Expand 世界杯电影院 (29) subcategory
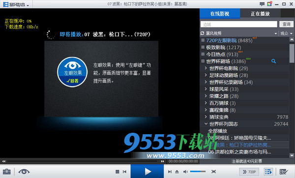 pyautogui.click(x=206, y=68)
